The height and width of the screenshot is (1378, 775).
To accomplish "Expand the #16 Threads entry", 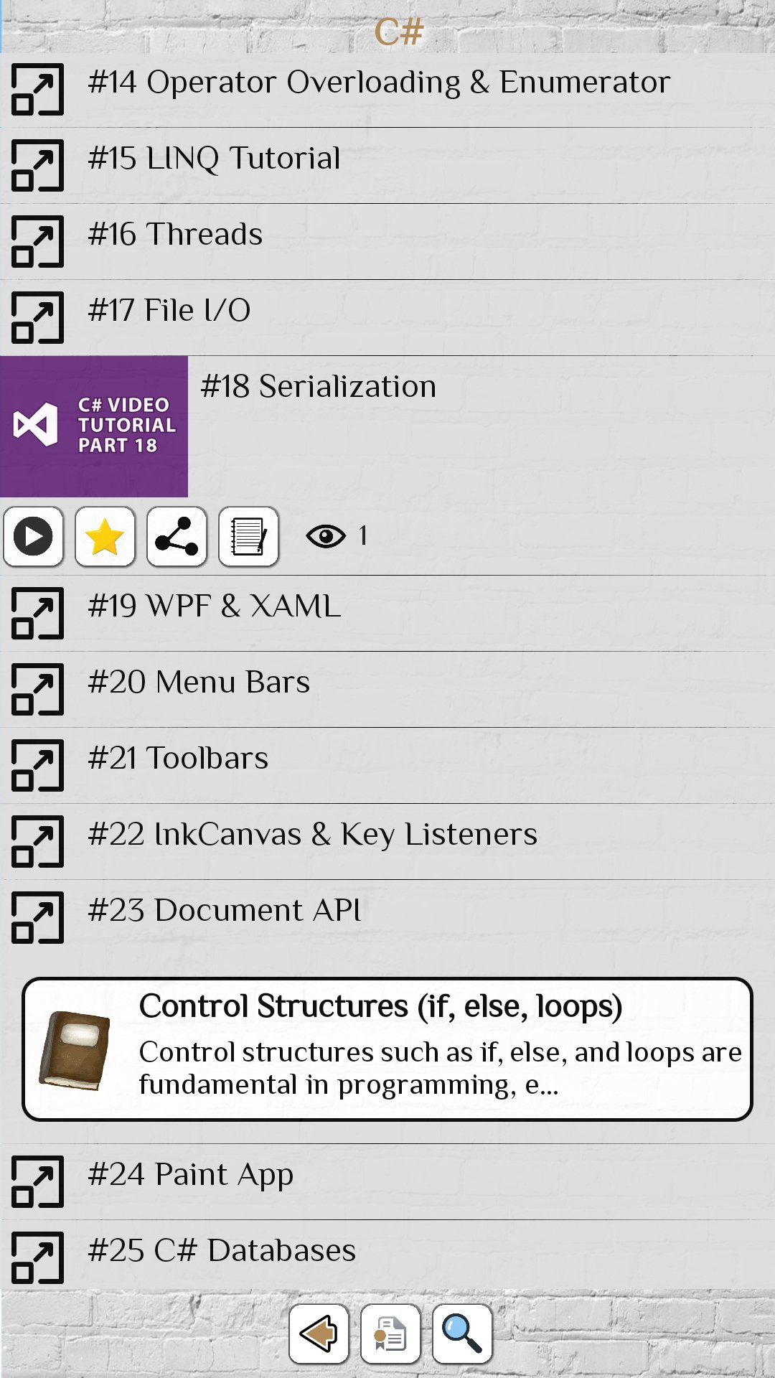I will click(x=37, y=242).
